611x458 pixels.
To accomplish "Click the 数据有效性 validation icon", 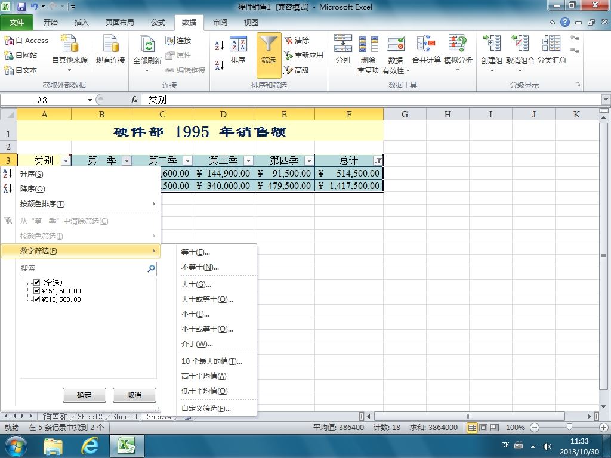I will click(x=396, y=43).
